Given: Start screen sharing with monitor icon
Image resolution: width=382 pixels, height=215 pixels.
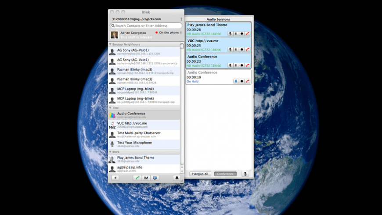Looking at the screenshot, I should (x=155, y=178).
